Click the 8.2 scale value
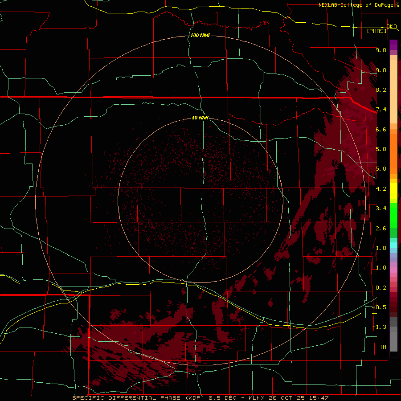This screenshot has height=401, width=401. click(x=381, y=90)
